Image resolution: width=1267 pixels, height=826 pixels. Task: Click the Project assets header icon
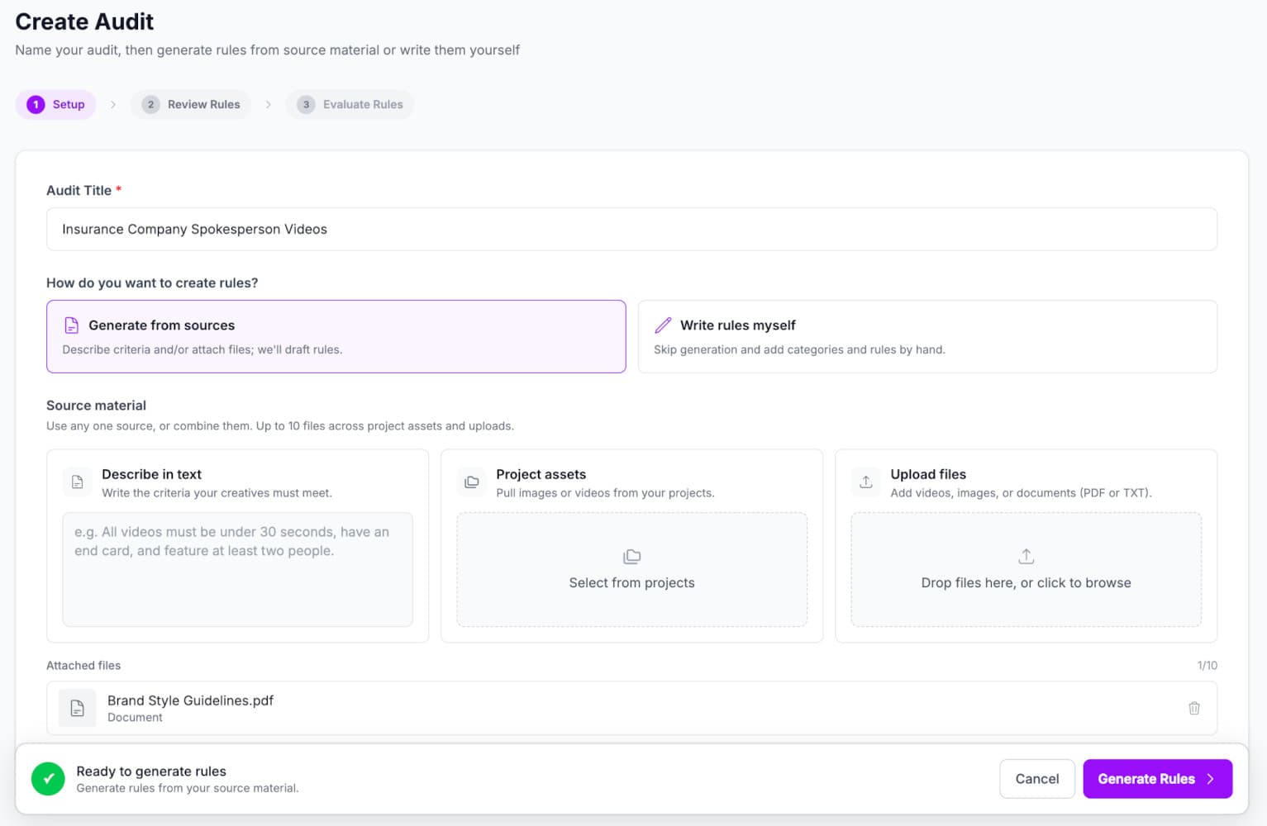point(471,482)
